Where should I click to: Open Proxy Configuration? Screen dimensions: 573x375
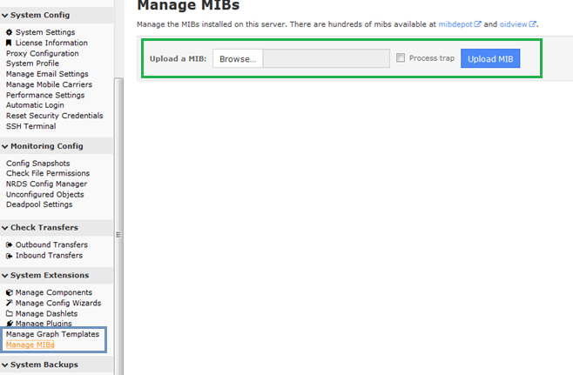click(43, 53)
